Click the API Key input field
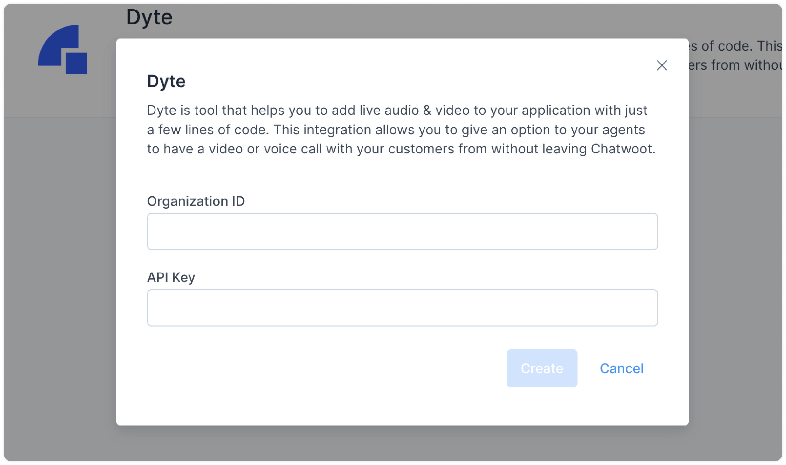This screenshot has width=786, height=465. [402, 307]
